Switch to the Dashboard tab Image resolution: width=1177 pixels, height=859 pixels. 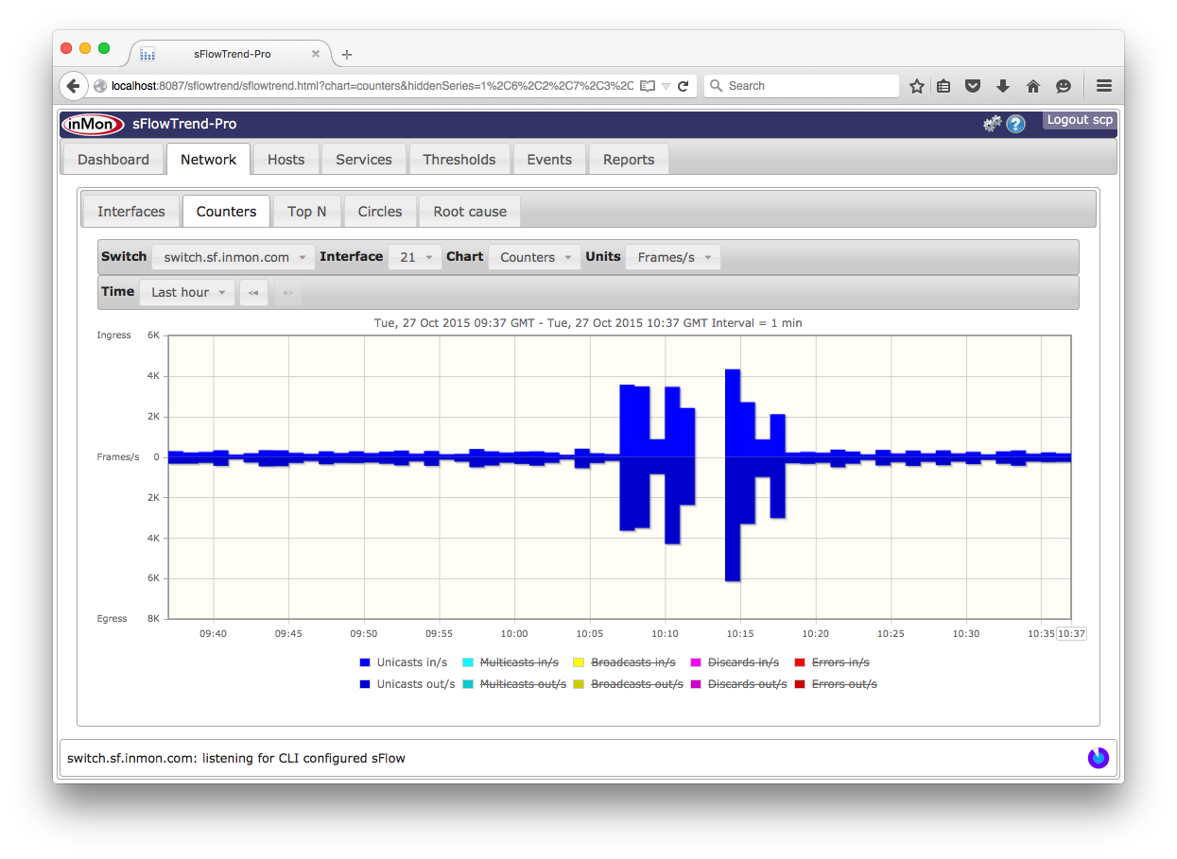coord(113,160)
